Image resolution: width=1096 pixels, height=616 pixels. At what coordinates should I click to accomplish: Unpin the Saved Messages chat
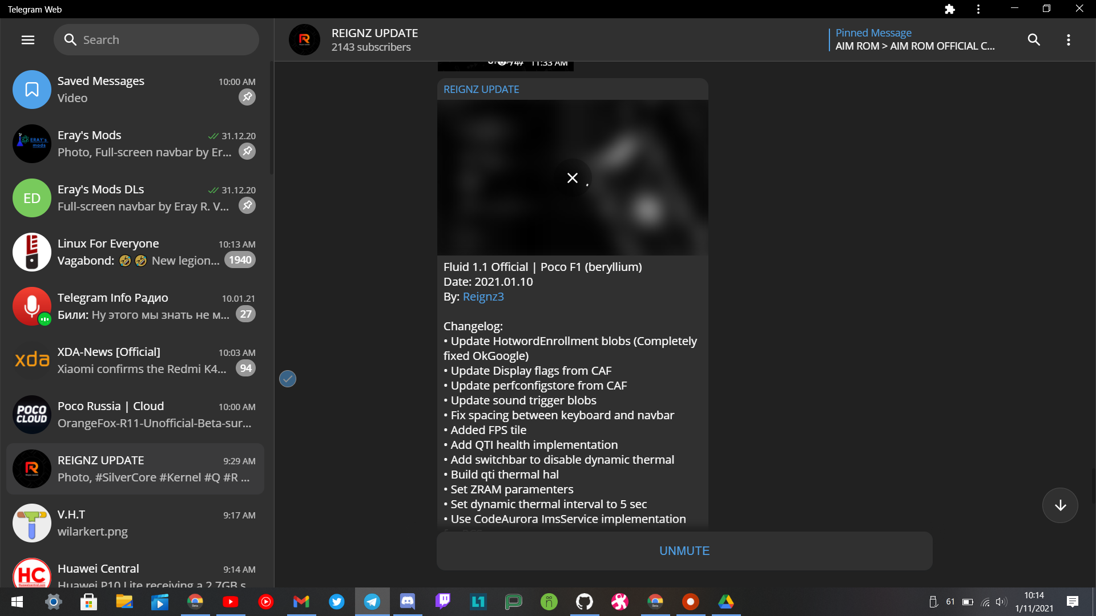tap(247, 97)
